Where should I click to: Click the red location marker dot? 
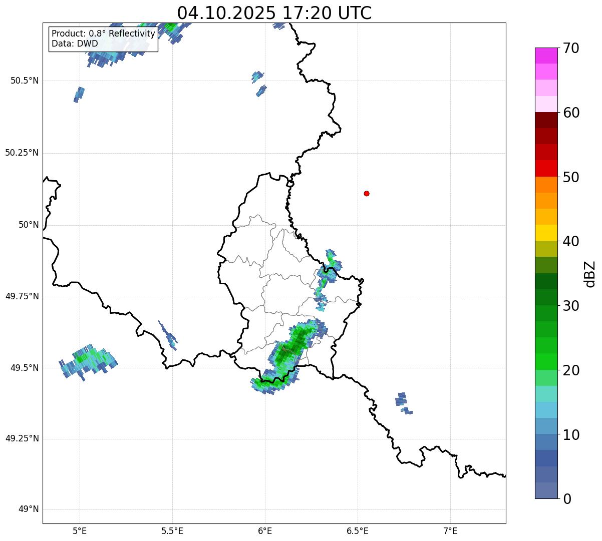367,193
